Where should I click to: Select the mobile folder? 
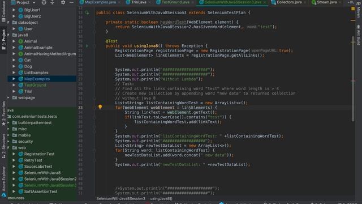point(24,135)
